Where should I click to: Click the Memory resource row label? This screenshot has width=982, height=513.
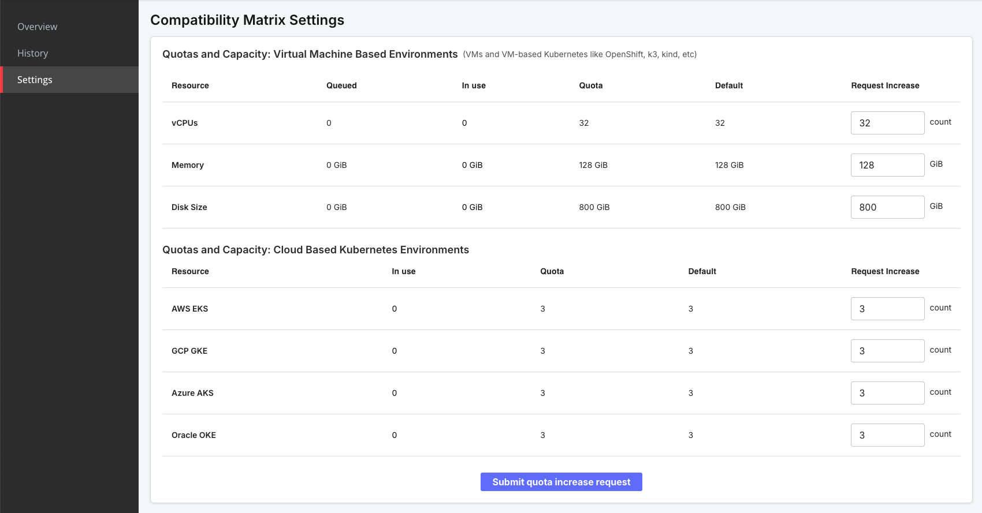pyautogui.click(x=188, y=165)
